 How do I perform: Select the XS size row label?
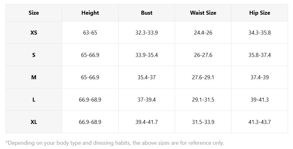[34, 32]
